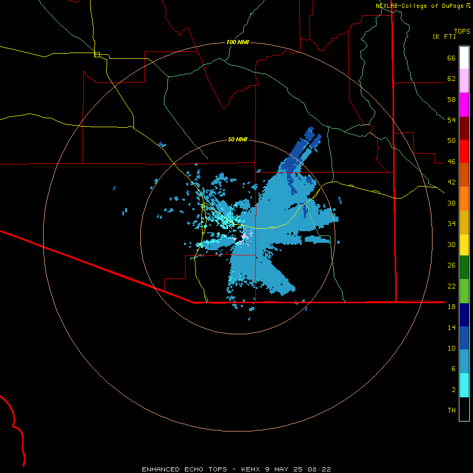Select the dark green 26 kft legend swatch
Viewport: 473px width, 473px height.
tap(464, 268)
